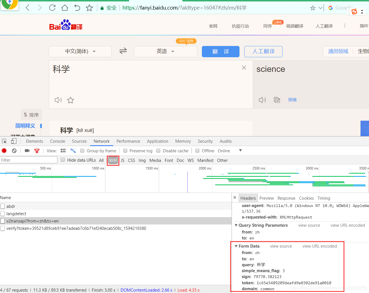Bookmark page with star icon left of address
Screen dimensions: 369x293
tap(89, 8)
